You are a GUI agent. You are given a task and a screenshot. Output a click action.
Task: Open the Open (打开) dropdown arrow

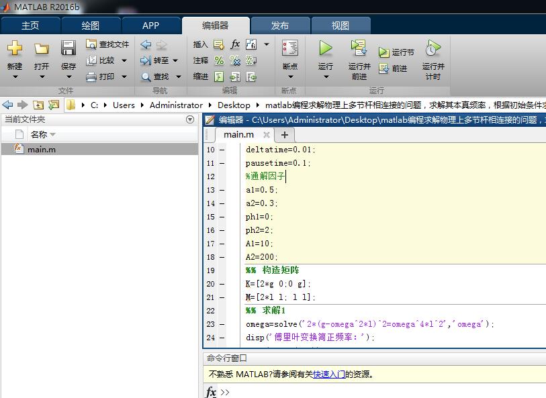pyautogui.click(x=42, y=77)
